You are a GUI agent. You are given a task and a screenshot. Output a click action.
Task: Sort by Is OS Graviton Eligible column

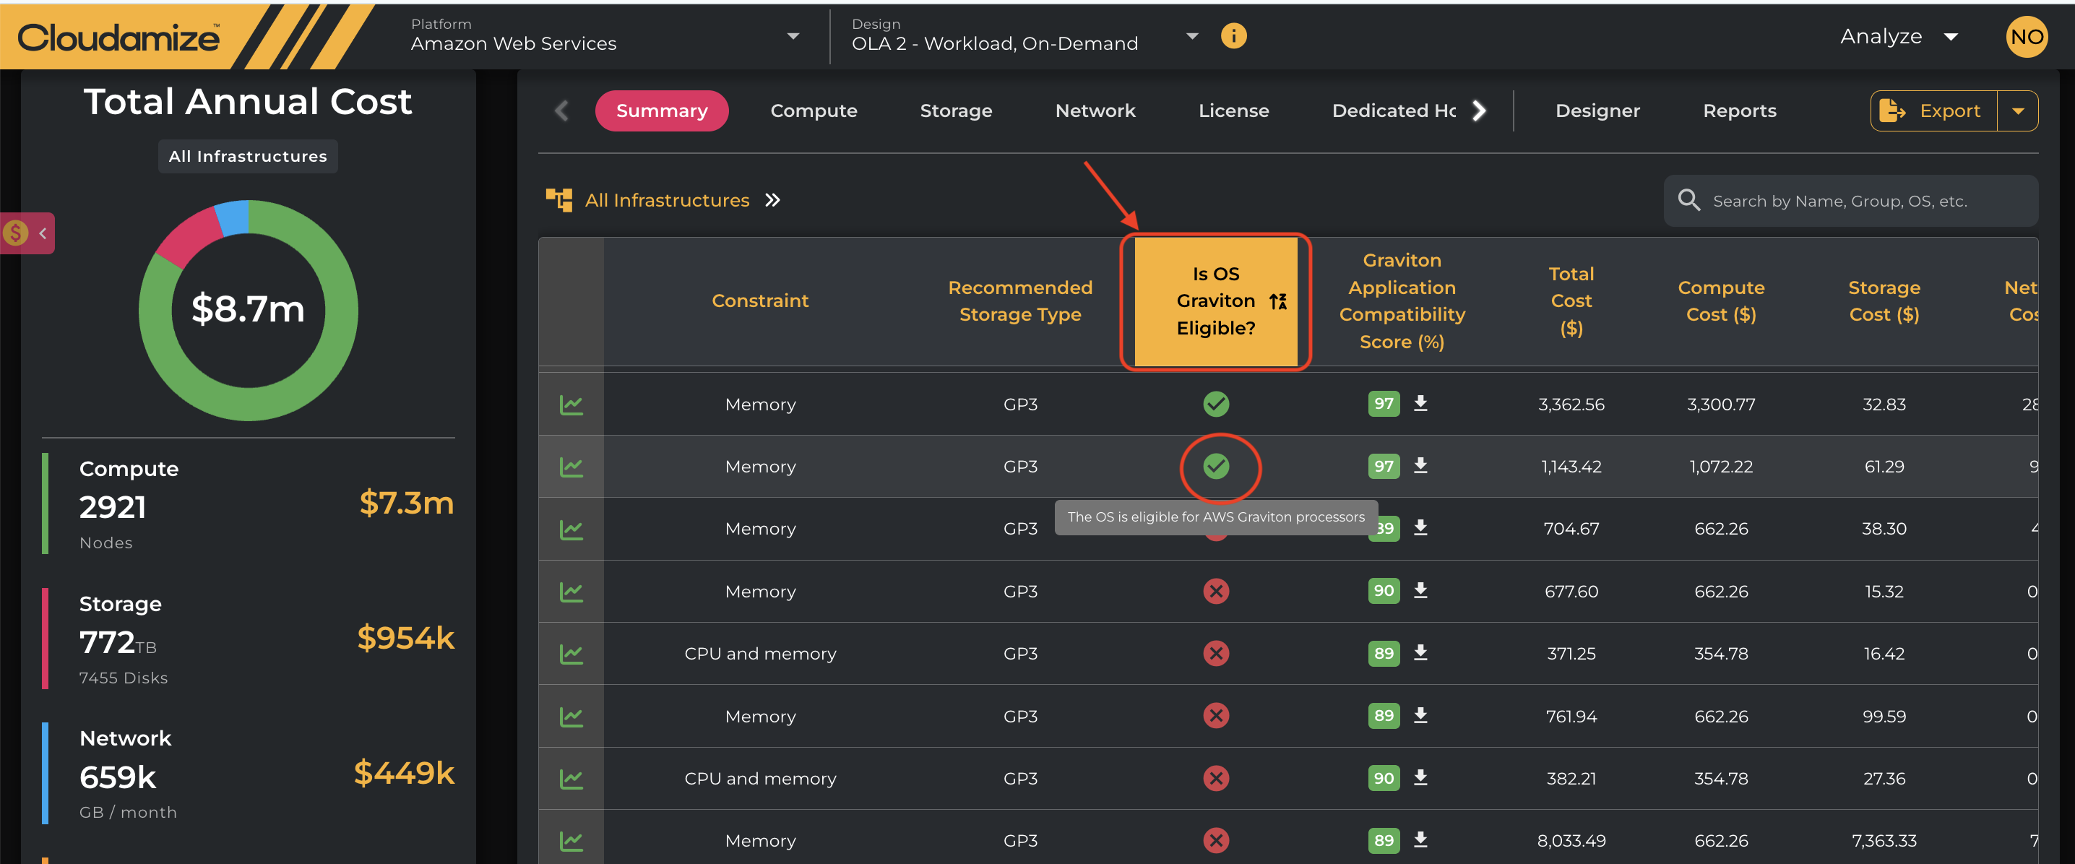(x=1277, y=301)
